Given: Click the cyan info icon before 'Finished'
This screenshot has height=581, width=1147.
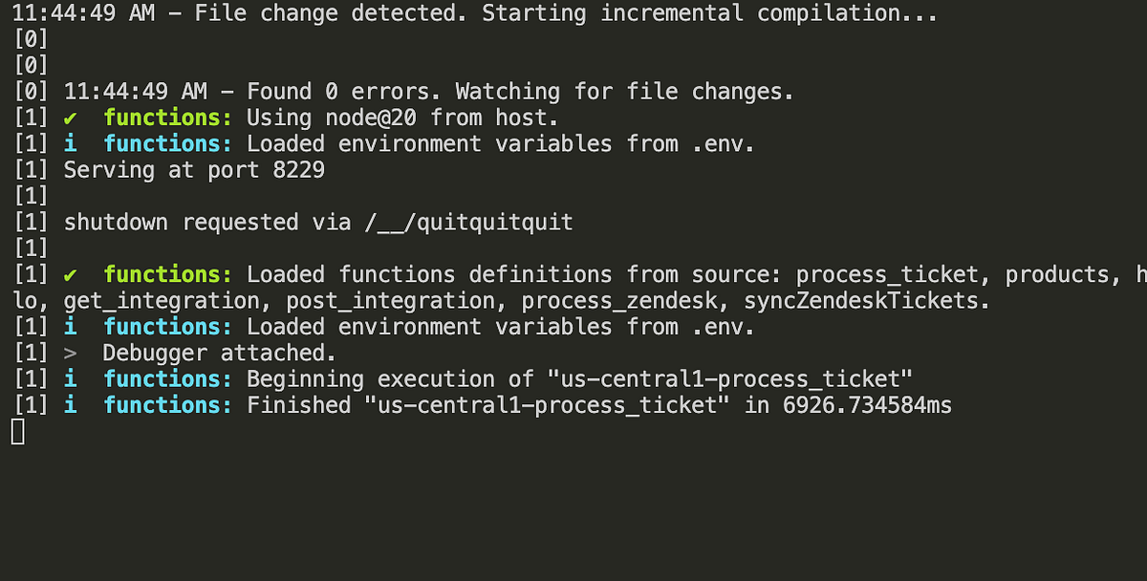Looking at the screenshot, I should [x=70, y=405].
